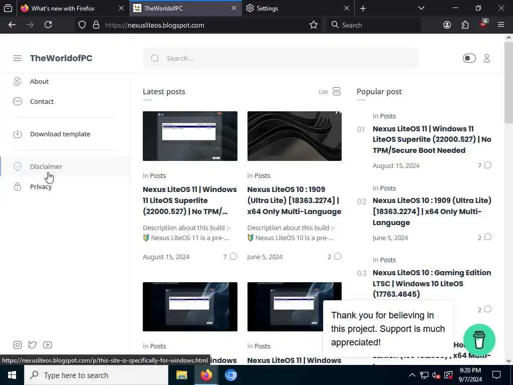513x385 pixels.
Task: Open the site hamburger menu
Action: pos(18,58)
